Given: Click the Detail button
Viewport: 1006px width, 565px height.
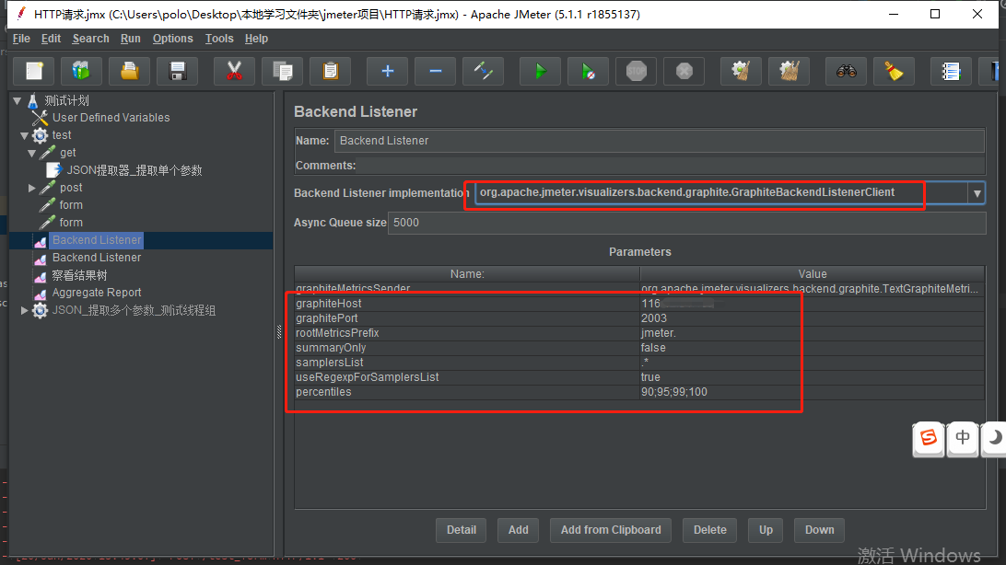Looking at the screenshot, I should tap(462, 530).
